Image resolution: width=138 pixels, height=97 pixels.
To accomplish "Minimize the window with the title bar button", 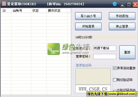I will point(123,4).
